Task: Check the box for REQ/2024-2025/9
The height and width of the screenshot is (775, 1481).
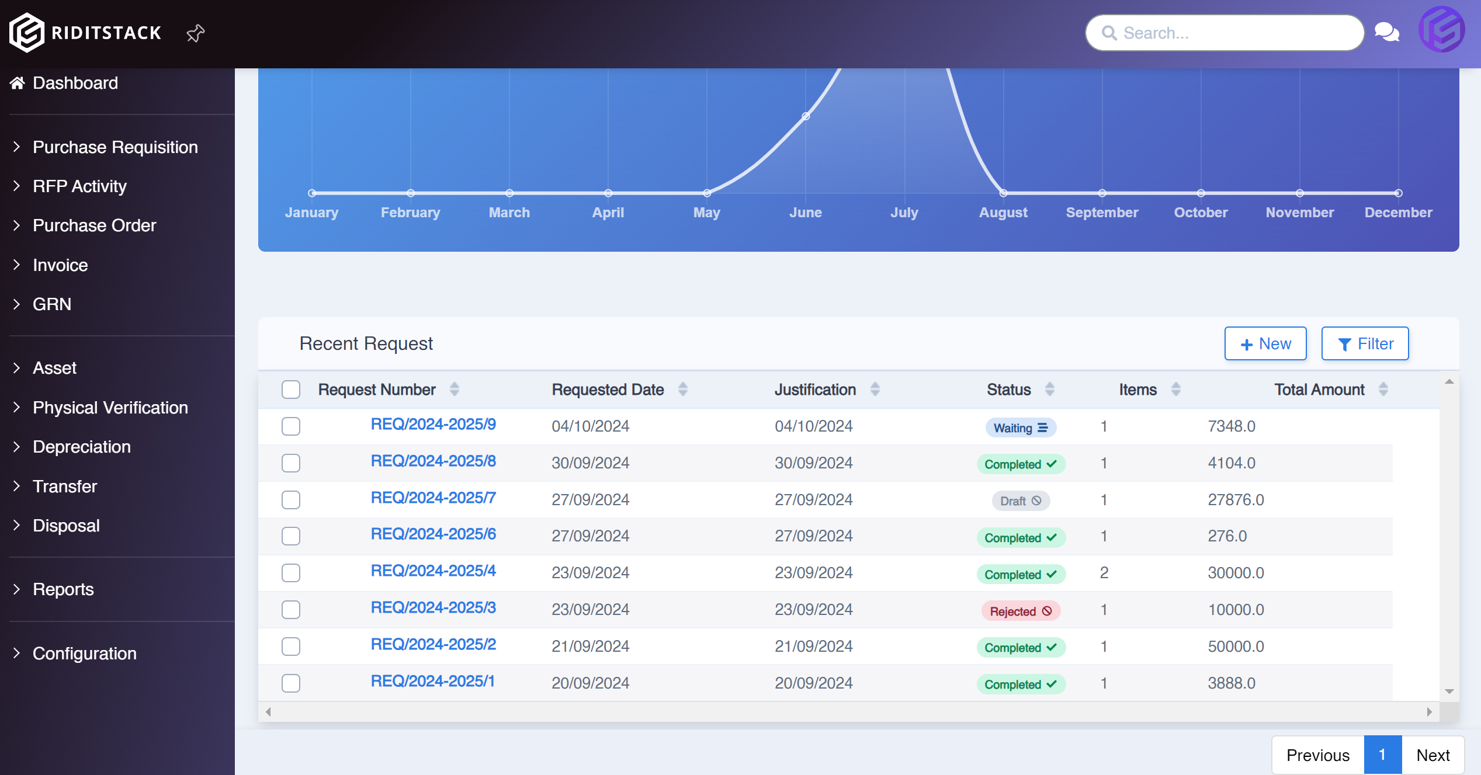Action: click(x=291, y=426)
